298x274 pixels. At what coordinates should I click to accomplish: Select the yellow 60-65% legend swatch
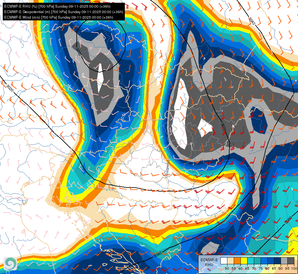click(x=244, y=261)
